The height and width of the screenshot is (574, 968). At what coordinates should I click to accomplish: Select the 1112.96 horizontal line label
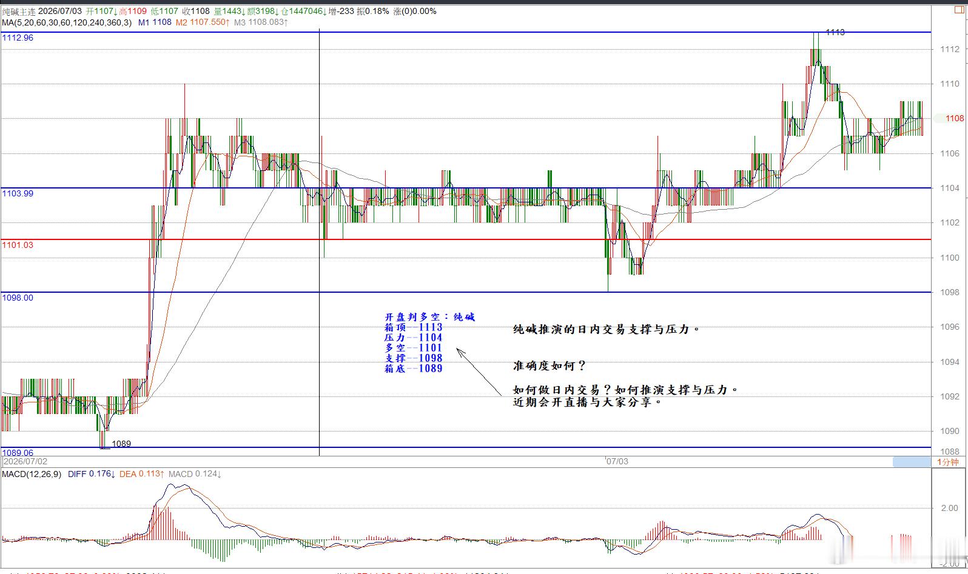click(x=18, y=38)
